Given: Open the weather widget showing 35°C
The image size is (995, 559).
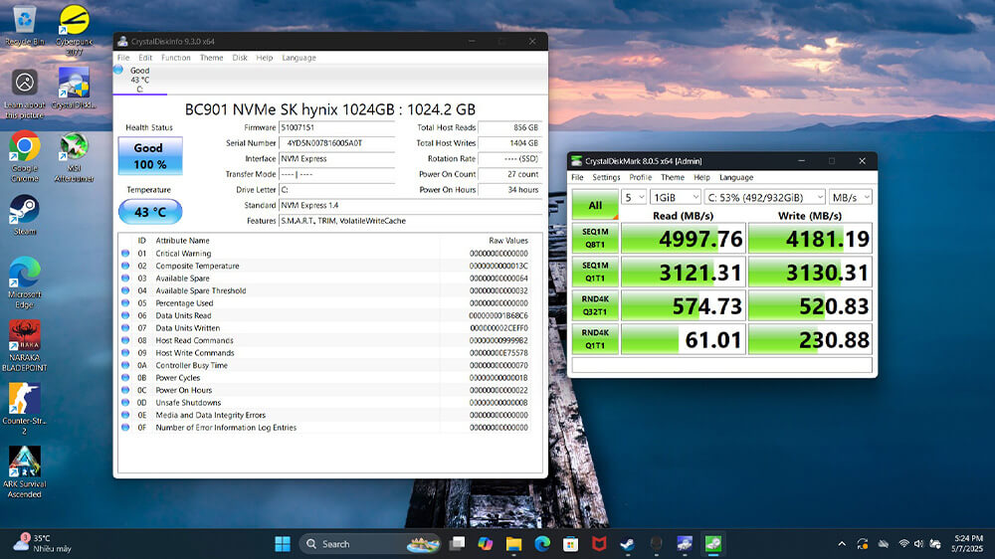Looking at the screenshot, I should 43,544.
